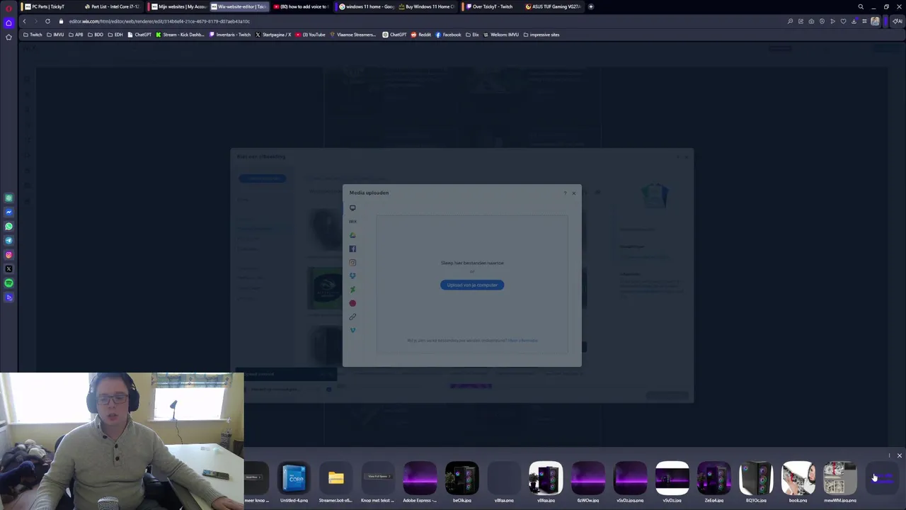This screenshot has height=510, width=906.
Task: Open the Twitch bookmark
Action: [33, 35]
